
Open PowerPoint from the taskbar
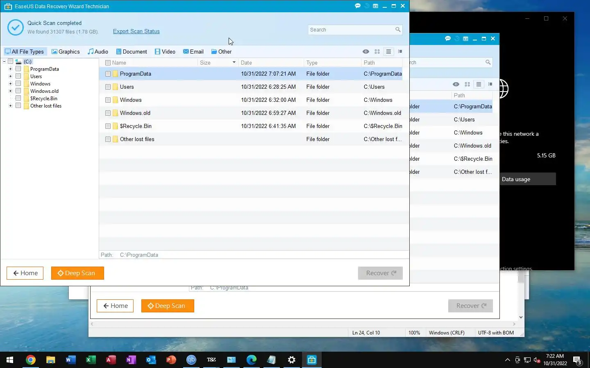pyautogui.click(x=171, y=360)
